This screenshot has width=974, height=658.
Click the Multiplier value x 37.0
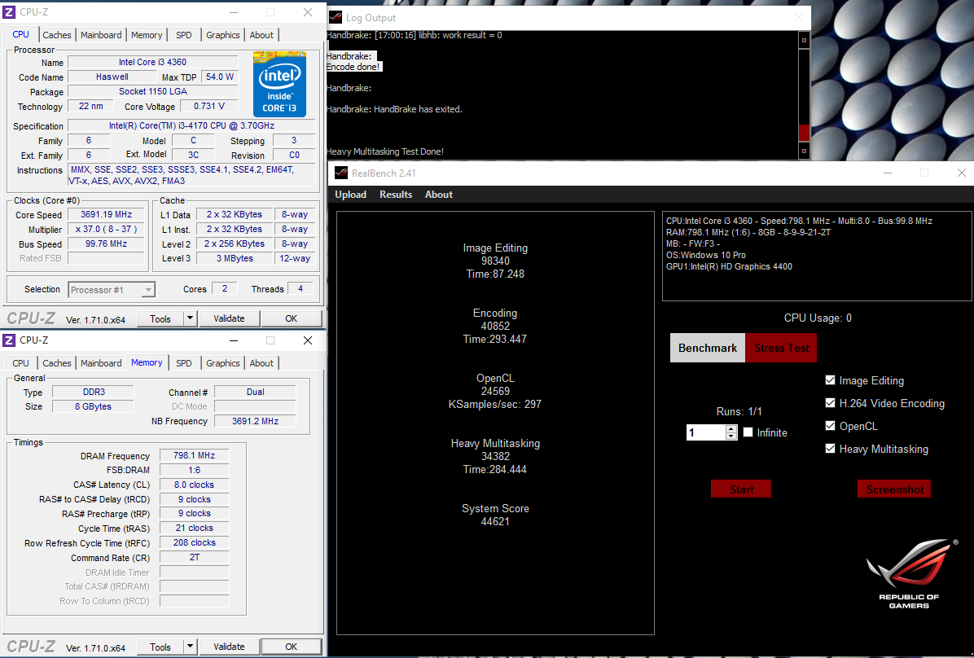pos(106,230)
